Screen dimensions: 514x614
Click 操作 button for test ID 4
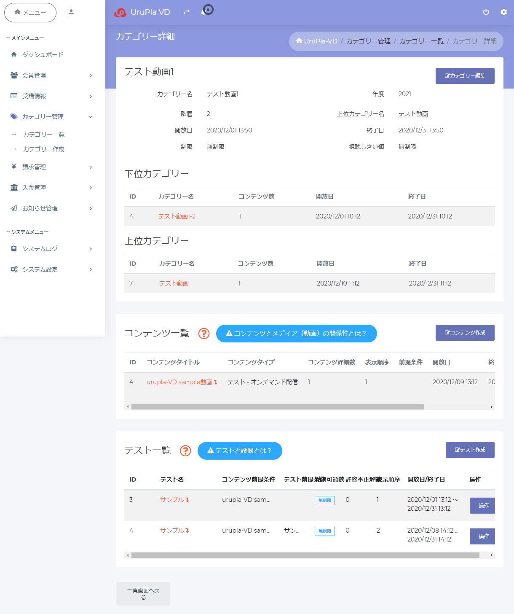point(482,536)
